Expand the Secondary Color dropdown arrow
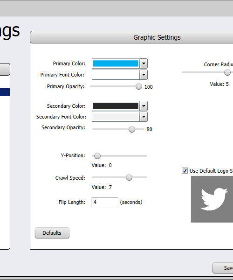The height and width of the screenshot is (280, 233). (x=144, y=106)
